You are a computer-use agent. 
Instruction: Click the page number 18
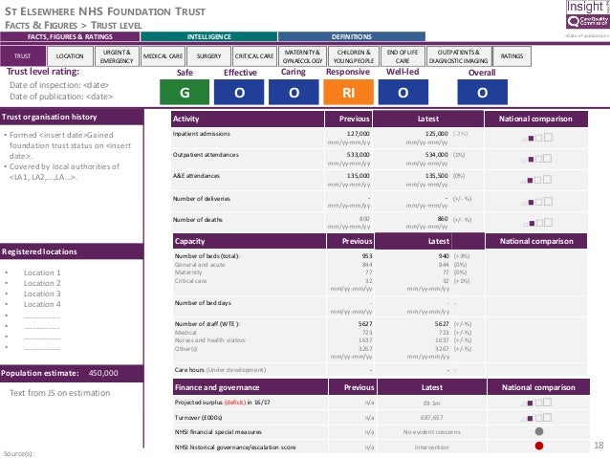click(599, 446)
